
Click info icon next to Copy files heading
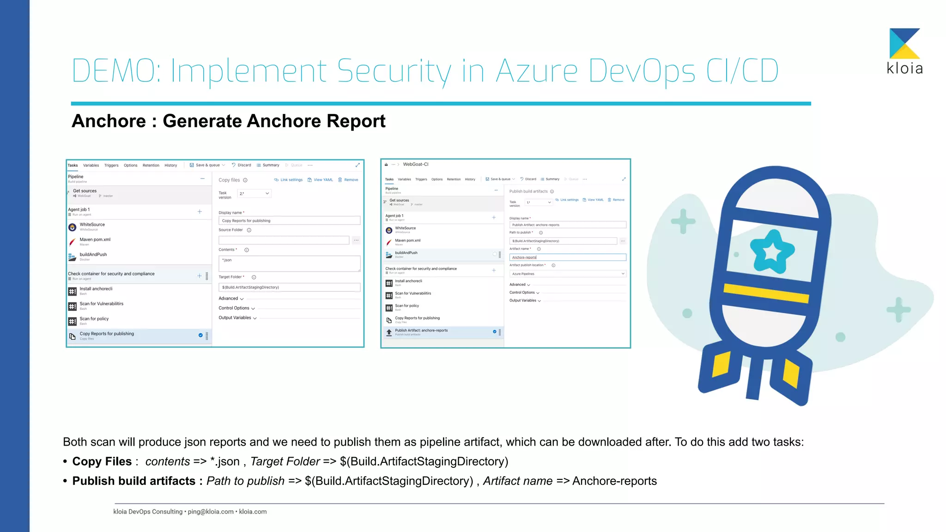(245, 180)
